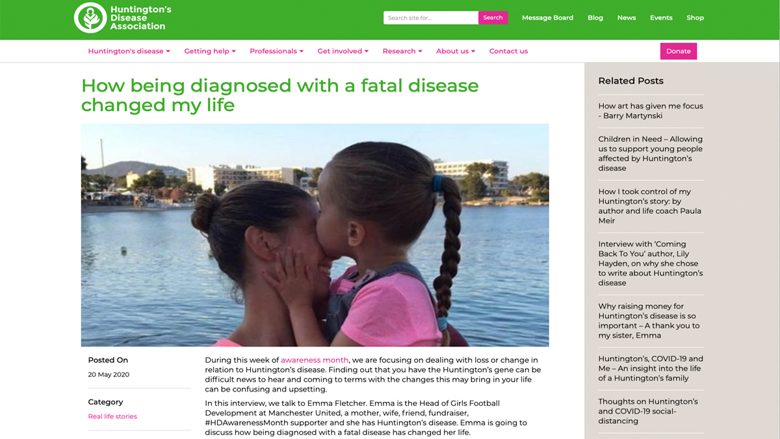Open the Events page

click(661, 18)
